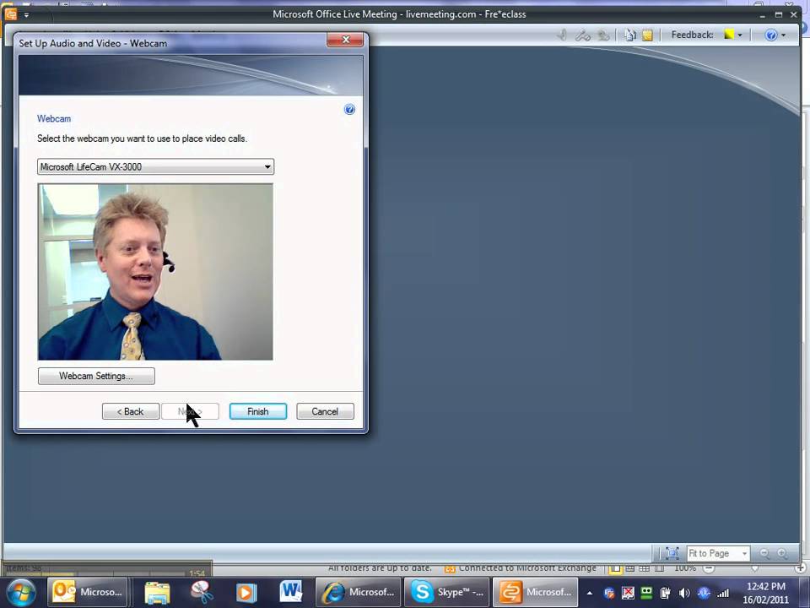The image size is (810, 608).
Task: Click the green face tray icon
Action: click(646, 593)
